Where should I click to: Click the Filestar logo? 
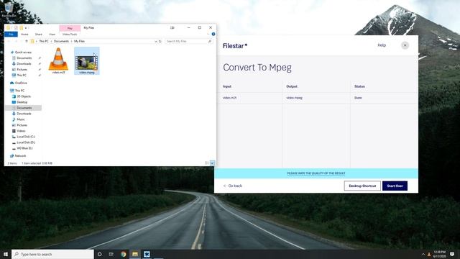pyautogui.click(x=235, y=46)
